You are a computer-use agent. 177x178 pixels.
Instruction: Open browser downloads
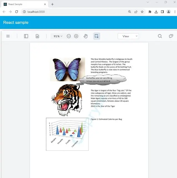tap(156, 12)
